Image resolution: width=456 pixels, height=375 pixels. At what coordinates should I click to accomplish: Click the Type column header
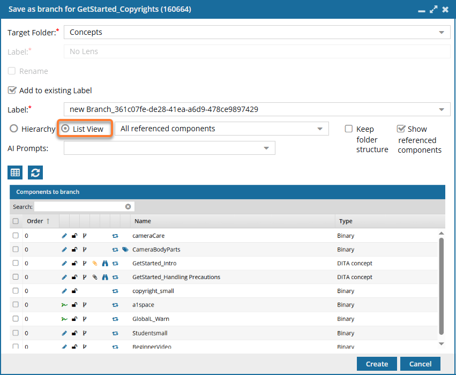pos(390,221)
